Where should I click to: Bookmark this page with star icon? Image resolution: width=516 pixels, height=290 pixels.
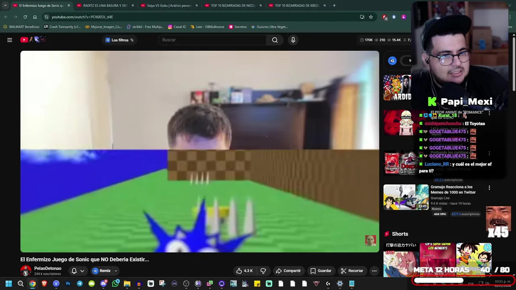click(371, 17)
